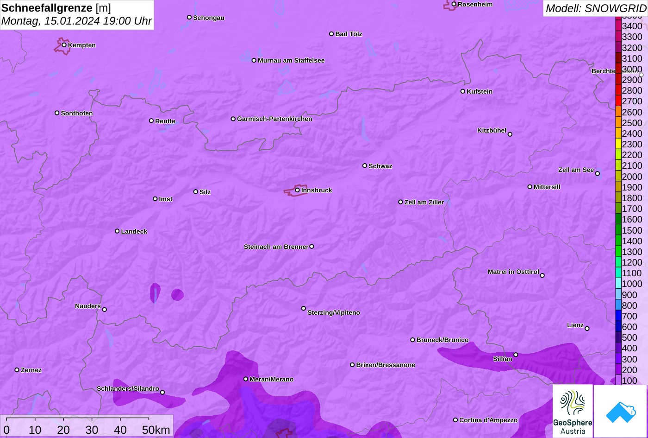Viewport: 648px width, 438px height.
Task: Click the blue cloud arrow logo
Action: 620,411
